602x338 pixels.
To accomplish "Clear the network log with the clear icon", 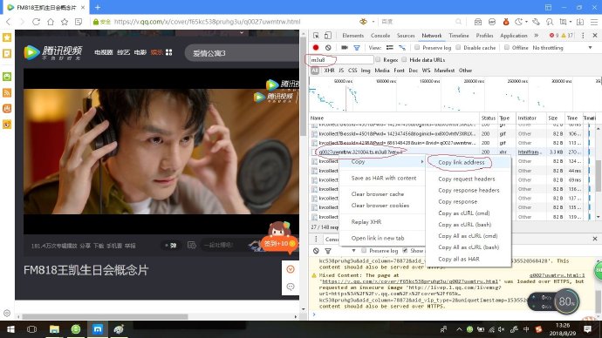I will (x=328, y=48).
